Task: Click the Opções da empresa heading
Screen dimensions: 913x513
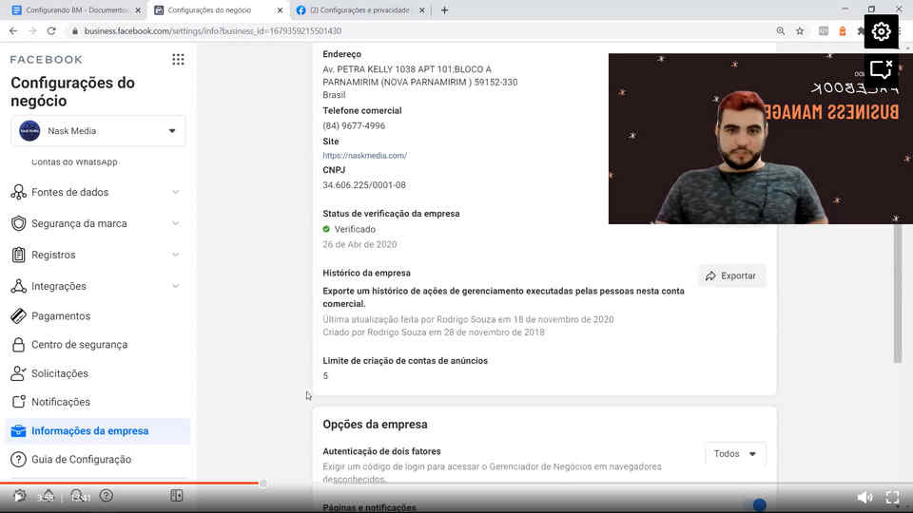Action: click(x=375, y=424)
